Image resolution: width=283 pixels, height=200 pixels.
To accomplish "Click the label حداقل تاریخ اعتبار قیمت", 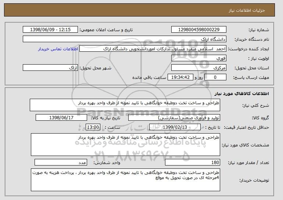I will [246, 127].
